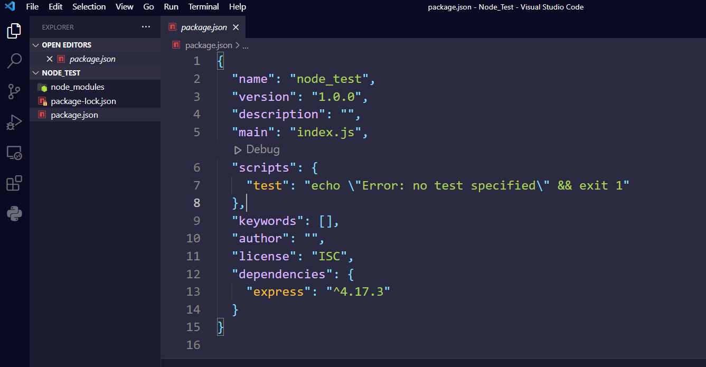Open Explorer more actions via ellipsis
706x367 pixels.
146,26
